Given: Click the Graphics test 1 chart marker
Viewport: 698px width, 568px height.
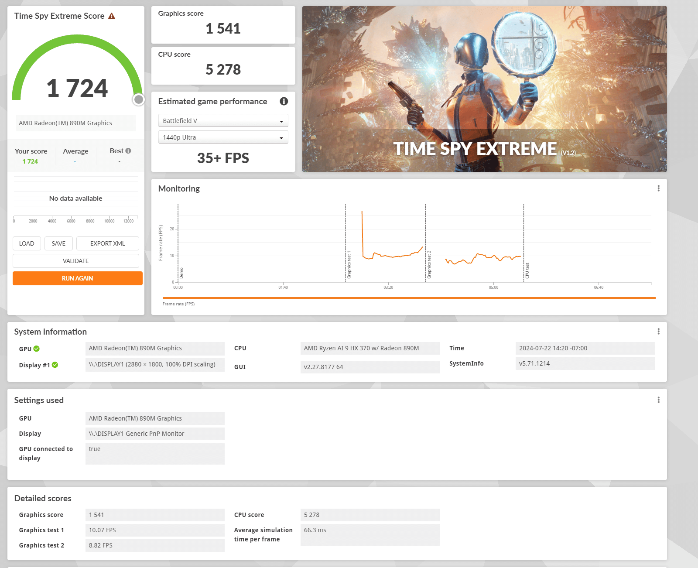Looking at the screenshot, I should coord(349,265).
